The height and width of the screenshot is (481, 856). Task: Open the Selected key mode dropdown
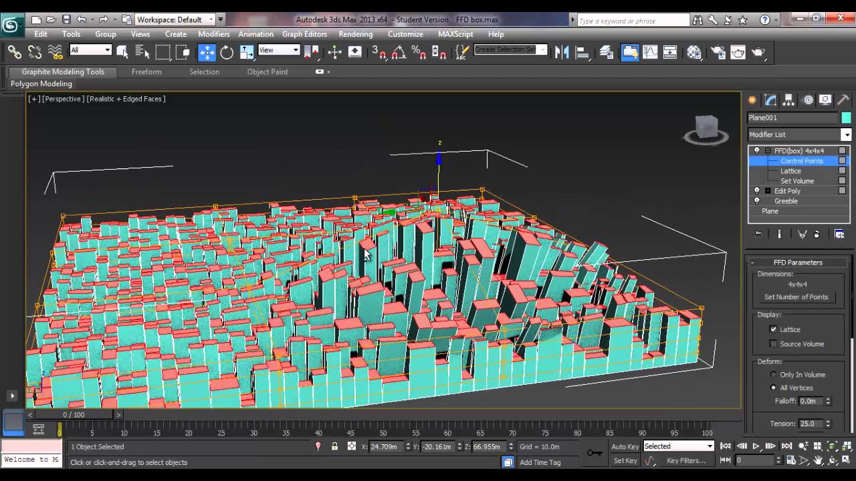(x=679, y=446)
